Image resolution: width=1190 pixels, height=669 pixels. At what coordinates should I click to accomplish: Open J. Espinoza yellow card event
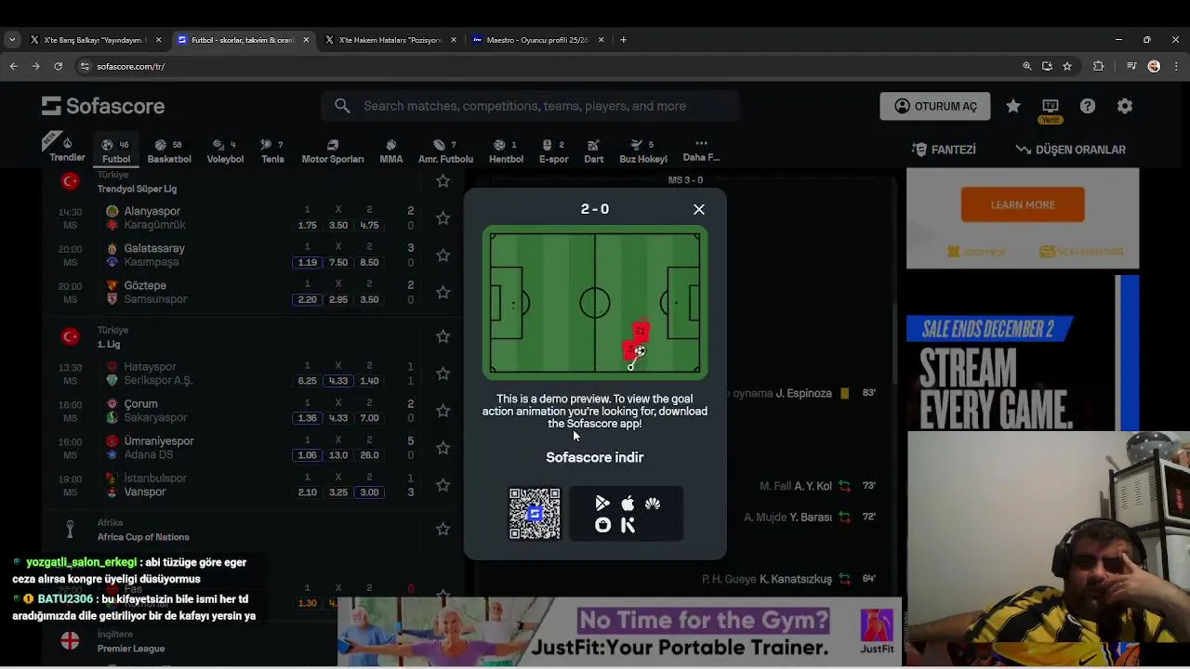tap(803, 393)
